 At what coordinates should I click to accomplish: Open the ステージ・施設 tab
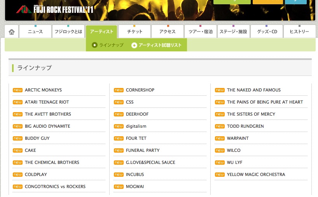(x=233, y=32)
